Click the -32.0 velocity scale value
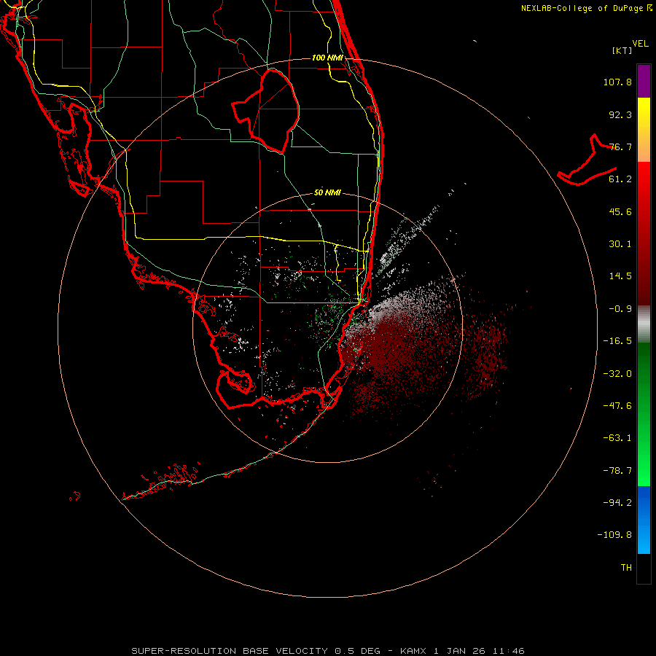Image resolution: width=656 pixels, height=656 pixels. 617,374
